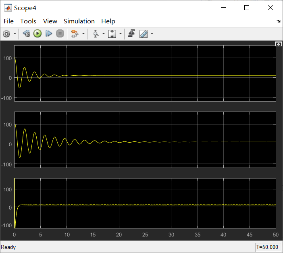The height and width of the screenshot is (253, 283).
Task: Click the Stop simulation button
Action: click(x=60, y=34)
